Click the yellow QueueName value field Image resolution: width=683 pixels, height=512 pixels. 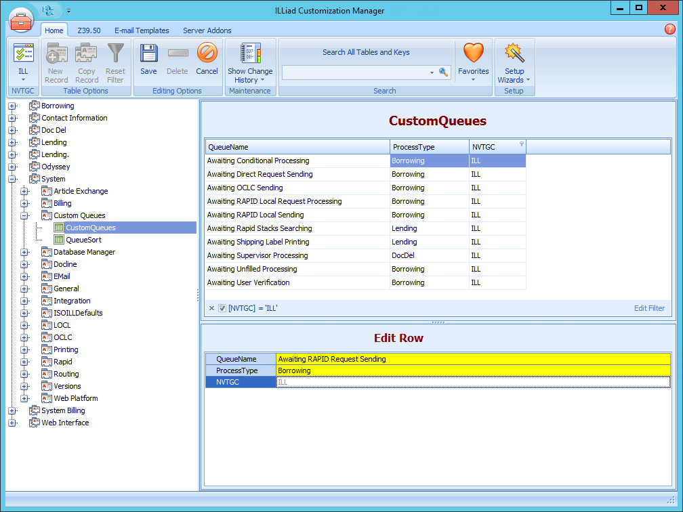407,359
